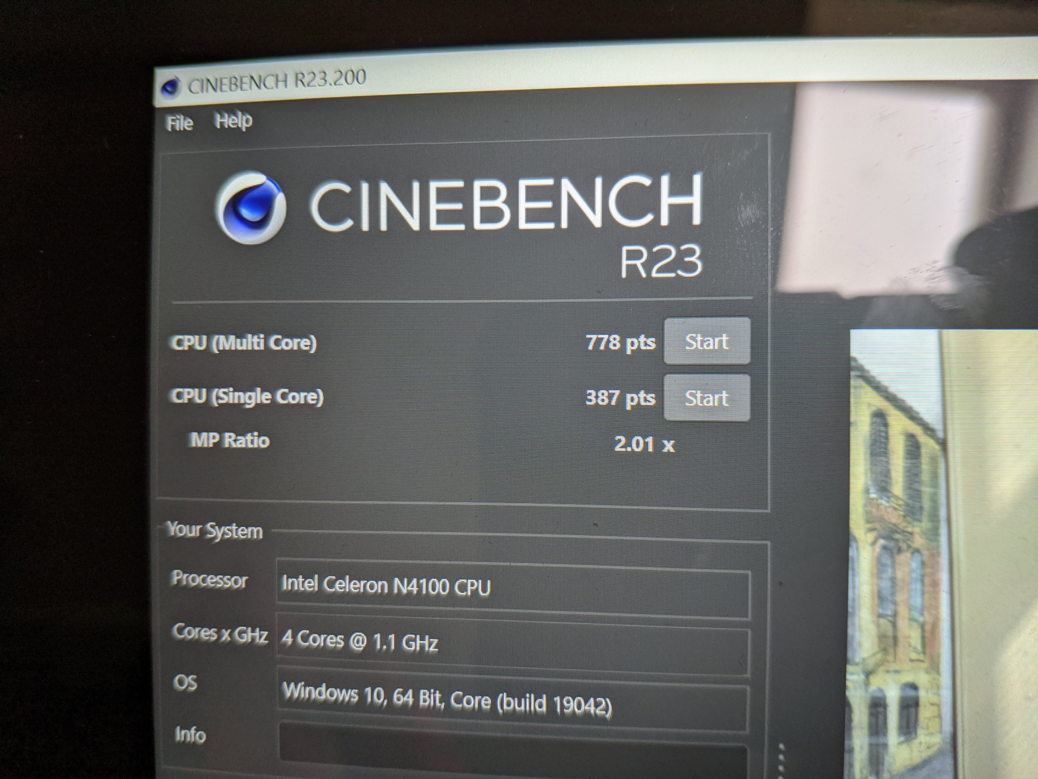
Task: Click the MP Ratio 2.01 x value
Action: pyautogui.click(x=644, y=444)
